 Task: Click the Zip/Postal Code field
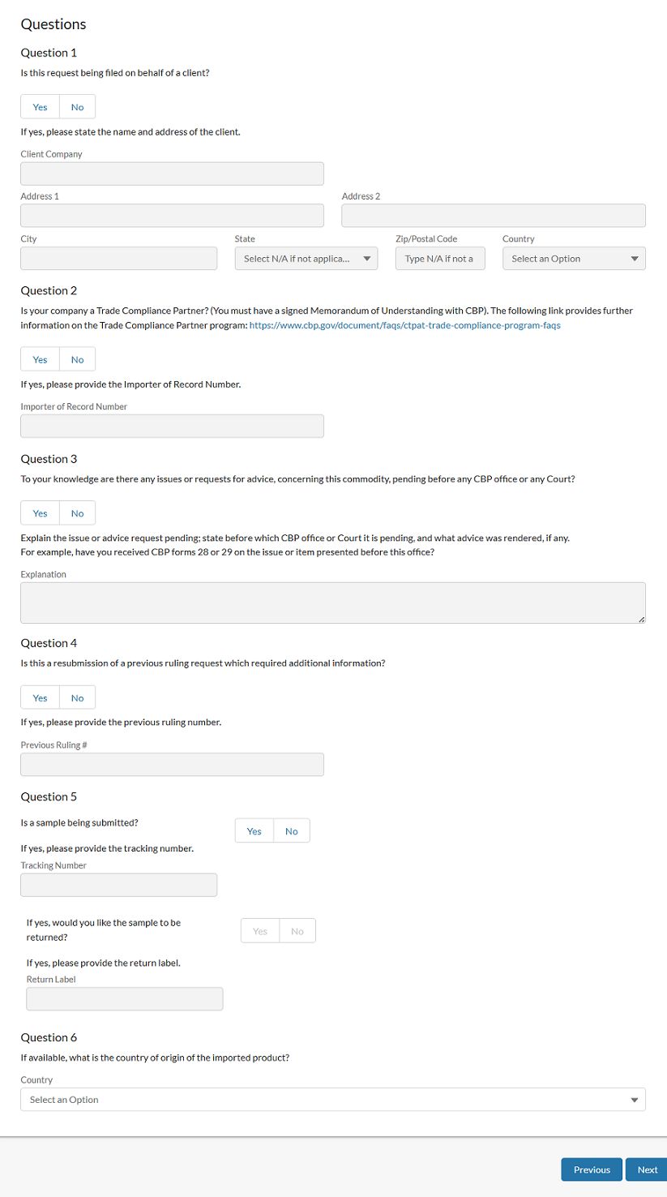[440, 259]
